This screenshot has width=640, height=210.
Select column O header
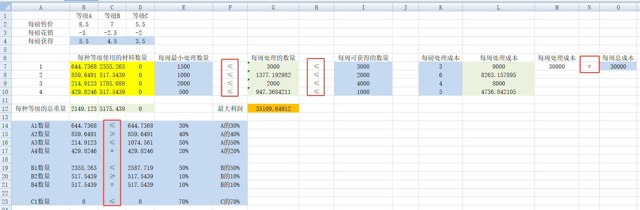point(618,7)
